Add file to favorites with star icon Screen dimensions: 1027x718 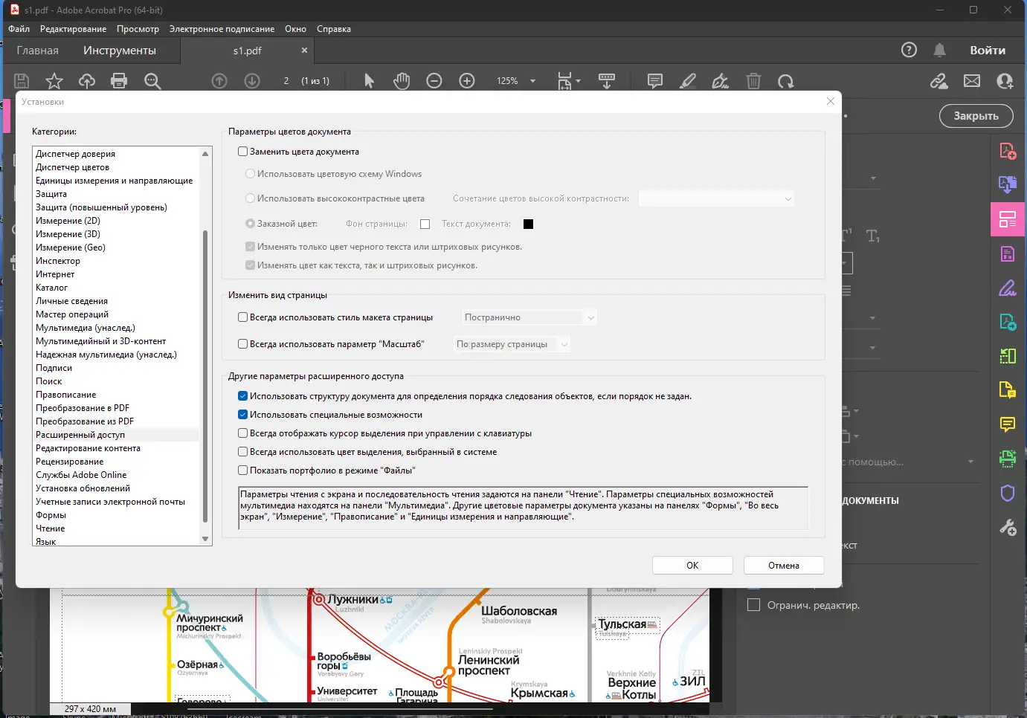click(x=54, y=81)
